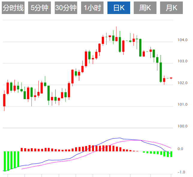Switch to the 周K weekly tab
Screen dimensions: 193x177
tap(145, 8)
